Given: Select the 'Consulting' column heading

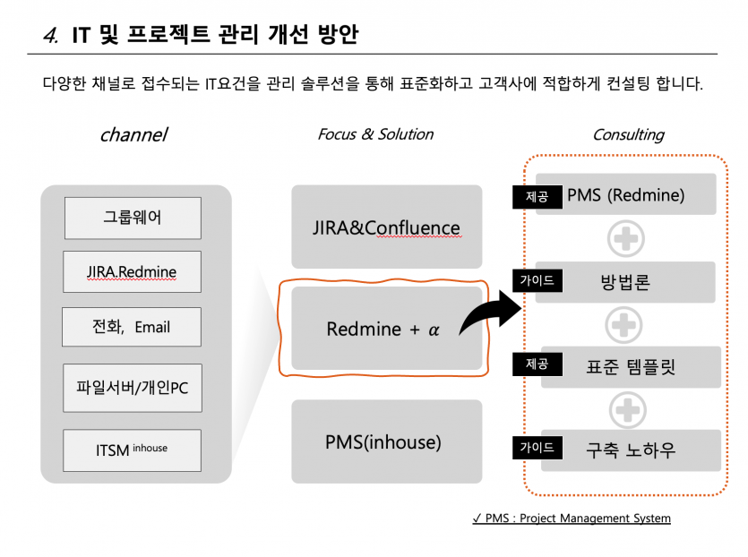Looking at the screenshot, I should [x=628, y=134].
